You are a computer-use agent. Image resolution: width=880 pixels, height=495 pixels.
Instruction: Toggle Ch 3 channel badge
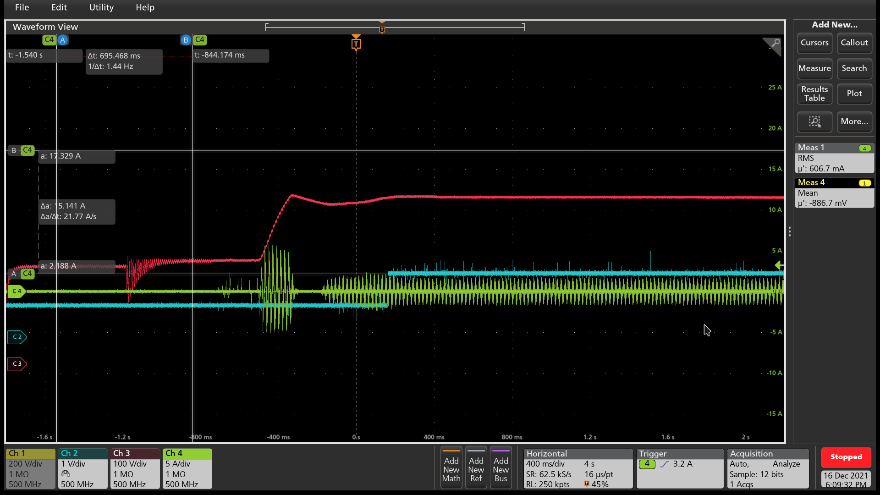click(x=135, y=468)
